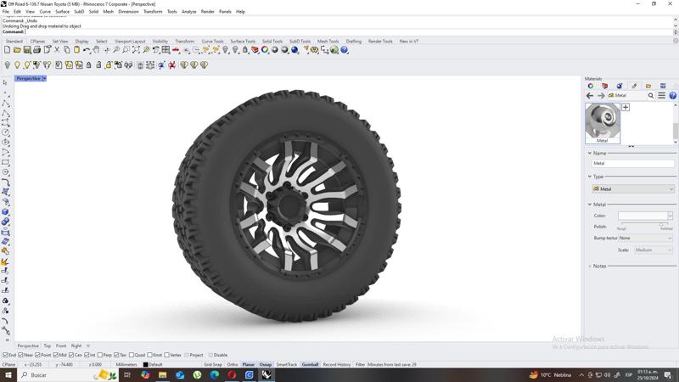679x382 pixels.
Task: Click the Lock padlock icon in Standard toolbar
Action: tap(245, 50)
